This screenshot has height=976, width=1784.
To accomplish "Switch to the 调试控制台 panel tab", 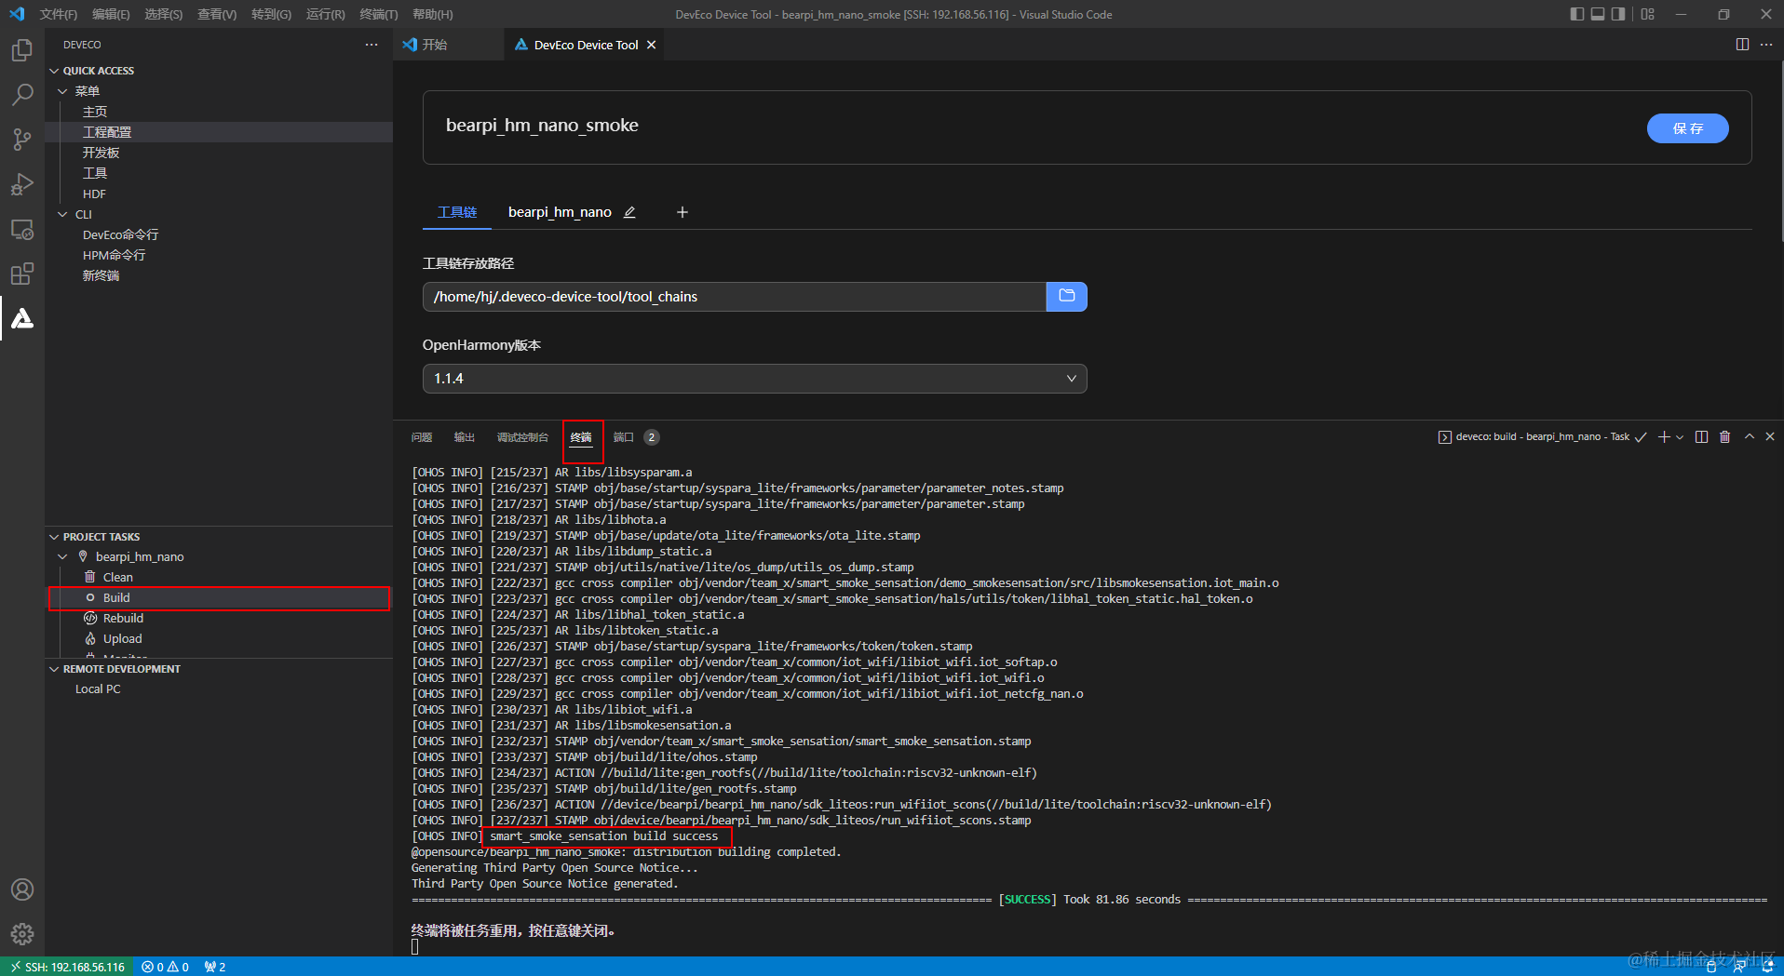I will coord(522,437).
